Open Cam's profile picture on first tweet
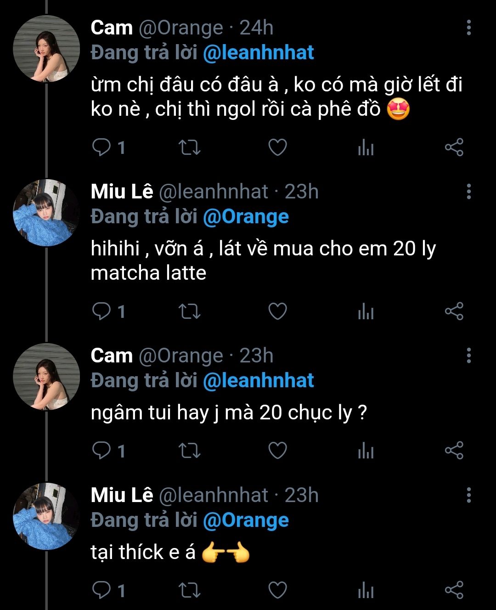This screenshot has width=496, height=610. point(46,49)
